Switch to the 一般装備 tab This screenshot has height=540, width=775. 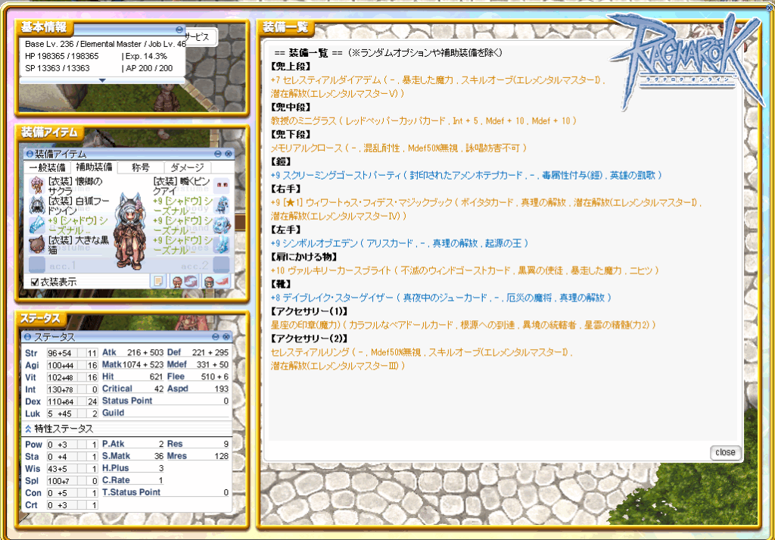coord(48,167)
